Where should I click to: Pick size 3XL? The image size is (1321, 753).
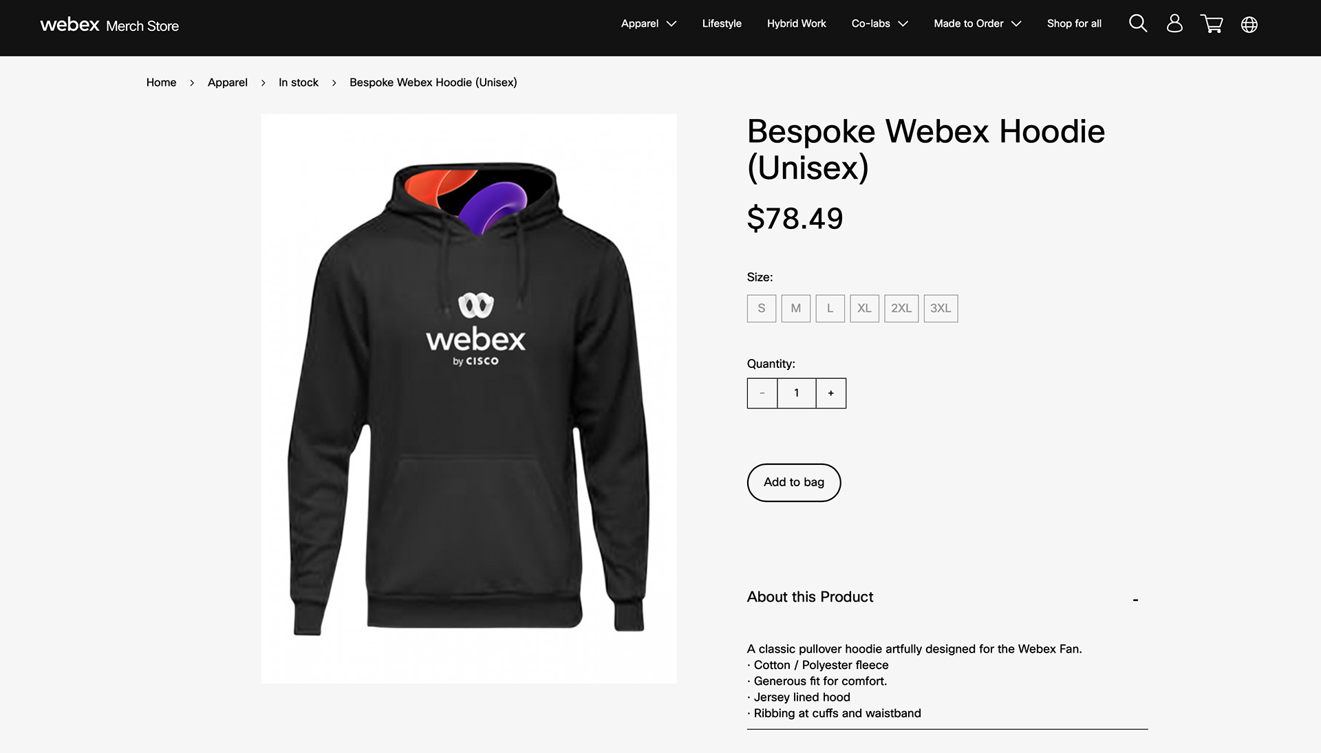[941, 309]
